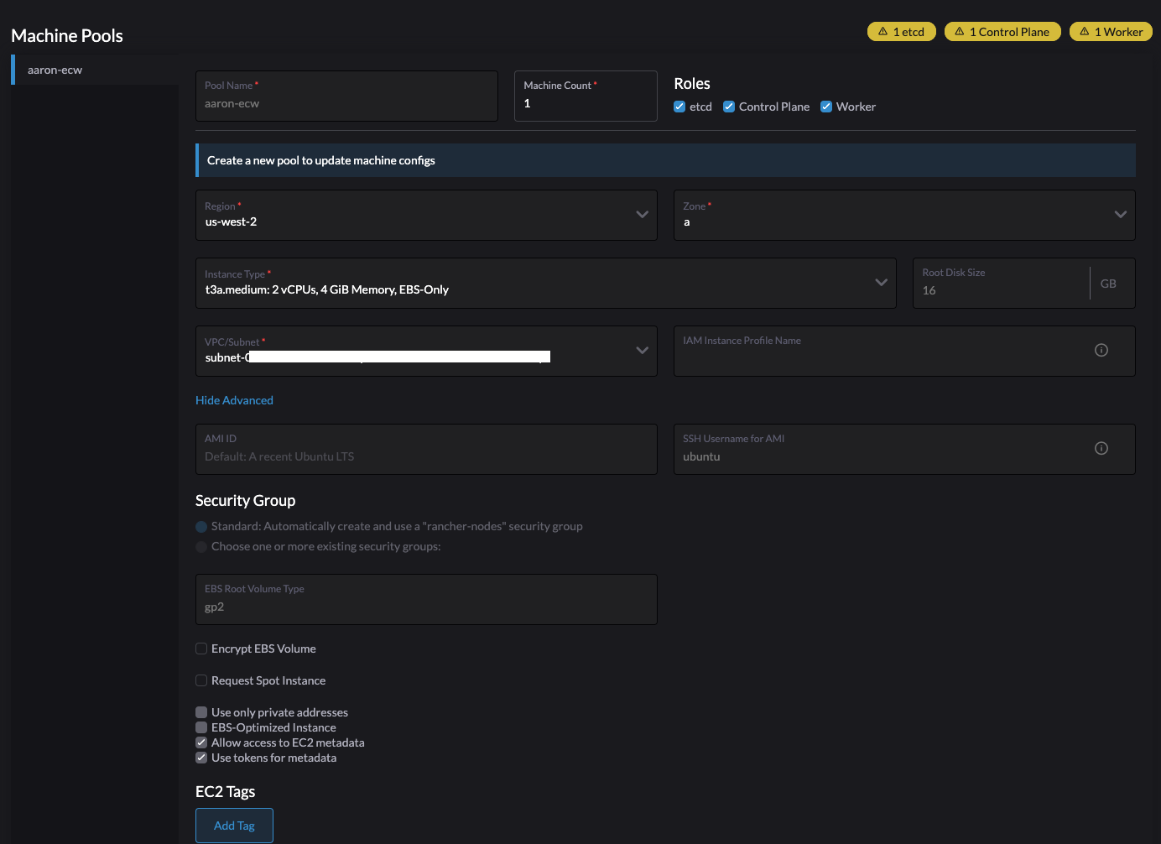Screen dimensions: 1161x844
Task: Select the Standard rancher-nodes security group option
Action: 200,526
